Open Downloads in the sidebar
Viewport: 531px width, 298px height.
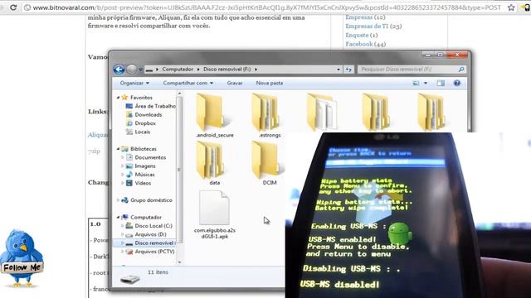pos(149,115)
